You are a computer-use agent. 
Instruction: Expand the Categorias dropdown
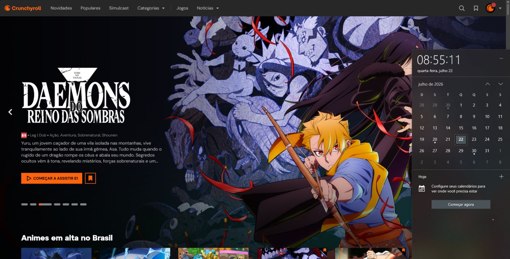click(151, 8)
